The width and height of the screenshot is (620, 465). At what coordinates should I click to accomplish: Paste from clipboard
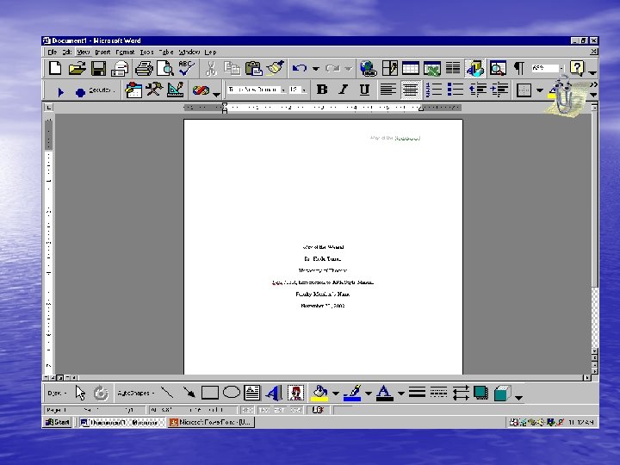tap(253, 68)
